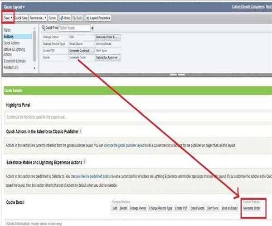Click the palette collapse handle
The width and height of the screenshot is (272, 226).
tap(177, 75)
